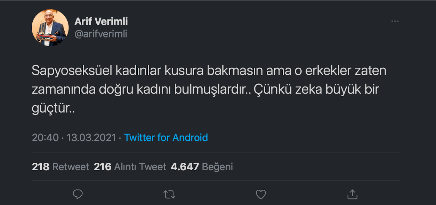
Task: Open the reply composer with the speech bubble icon
Action: click(78, 194)
